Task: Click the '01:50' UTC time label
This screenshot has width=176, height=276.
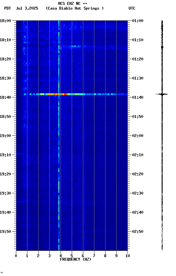Action: point(138,117)
